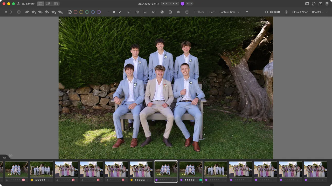Viewport: 332px width, 186px height.
Task: Click the camera filter icon
Action: [x=154, y=12]
